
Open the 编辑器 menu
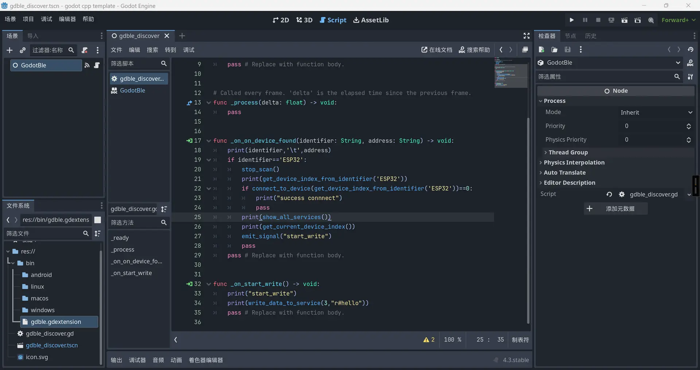[x=67, y=19]
